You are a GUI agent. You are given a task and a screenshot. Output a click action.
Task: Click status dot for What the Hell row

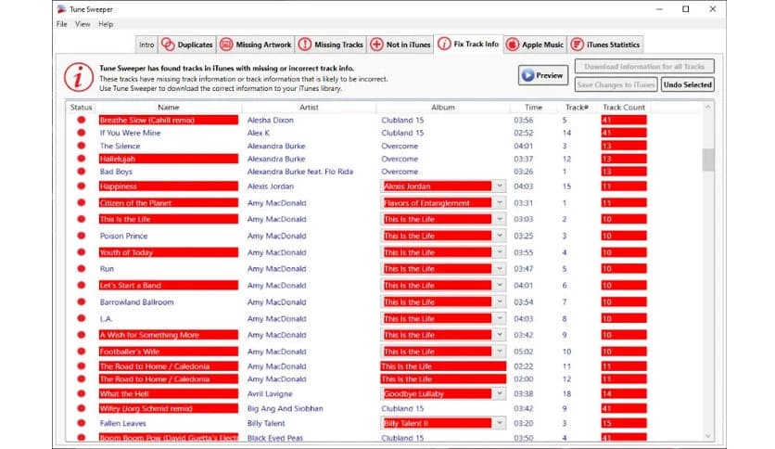click(82, 393)
